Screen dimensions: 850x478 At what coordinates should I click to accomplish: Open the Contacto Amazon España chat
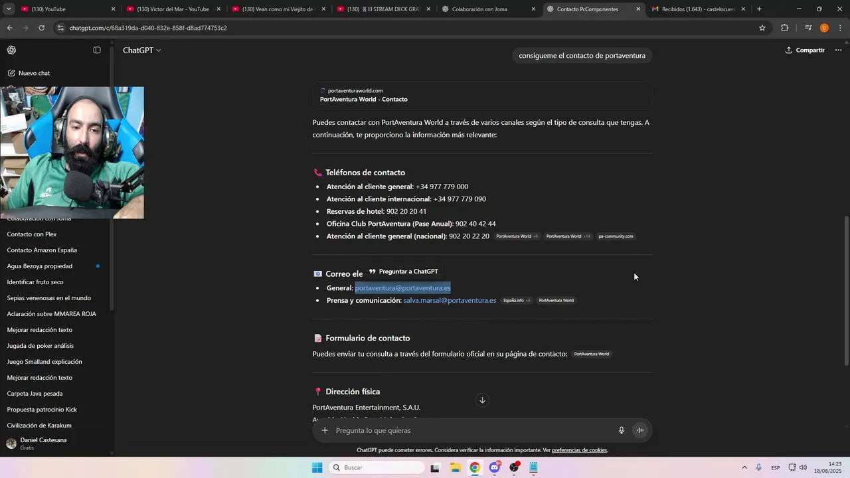(x=42, y=250)
